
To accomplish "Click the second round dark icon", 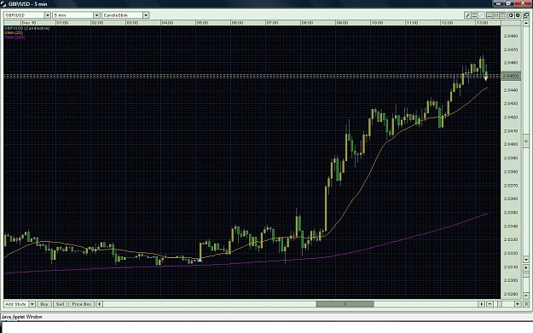I will 518,15.
